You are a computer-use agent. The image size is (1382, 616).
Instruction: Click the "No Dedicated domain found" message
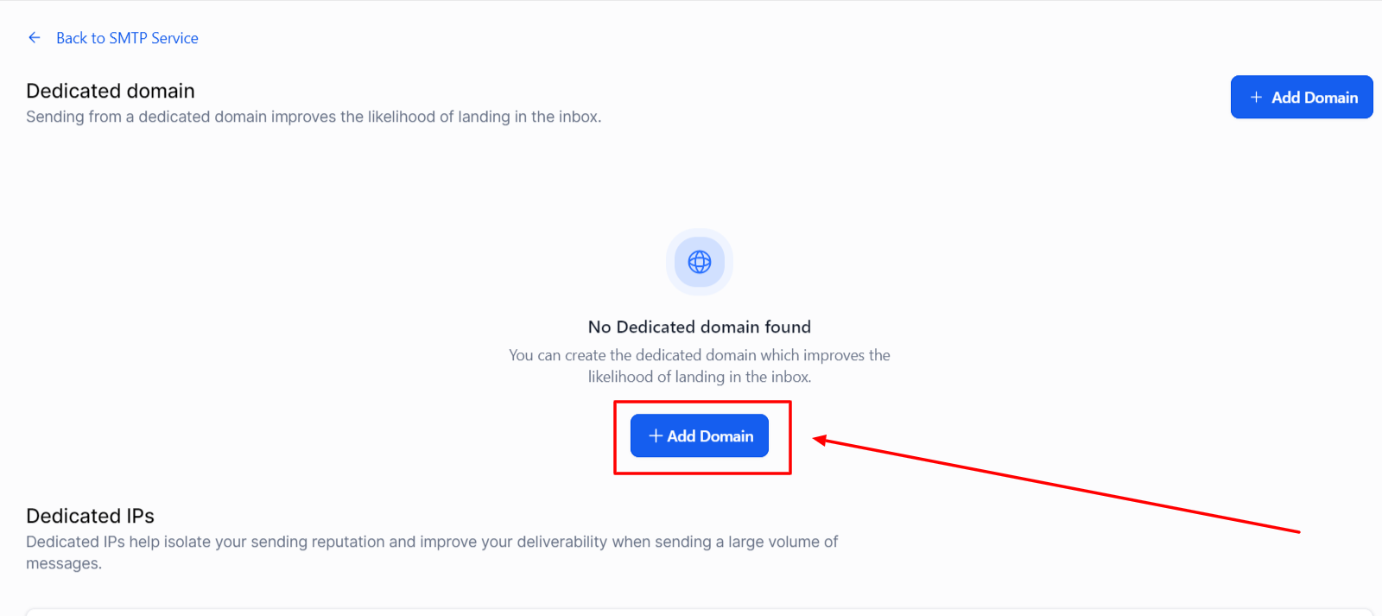[x=700, y=327]
